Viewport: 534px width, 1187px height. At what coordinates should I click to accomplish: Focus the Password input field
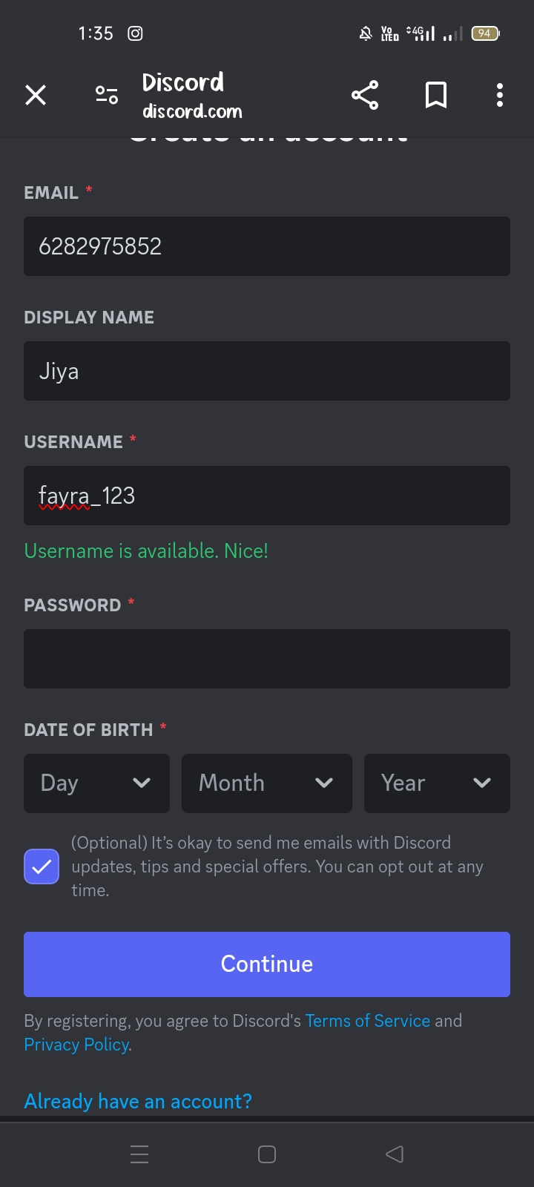pyautogui.click(x=267, y=659)
